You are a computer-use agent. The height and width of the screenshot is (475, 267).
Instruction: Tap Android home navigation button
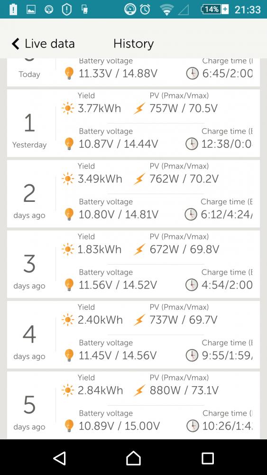click(x=133, y=458)
